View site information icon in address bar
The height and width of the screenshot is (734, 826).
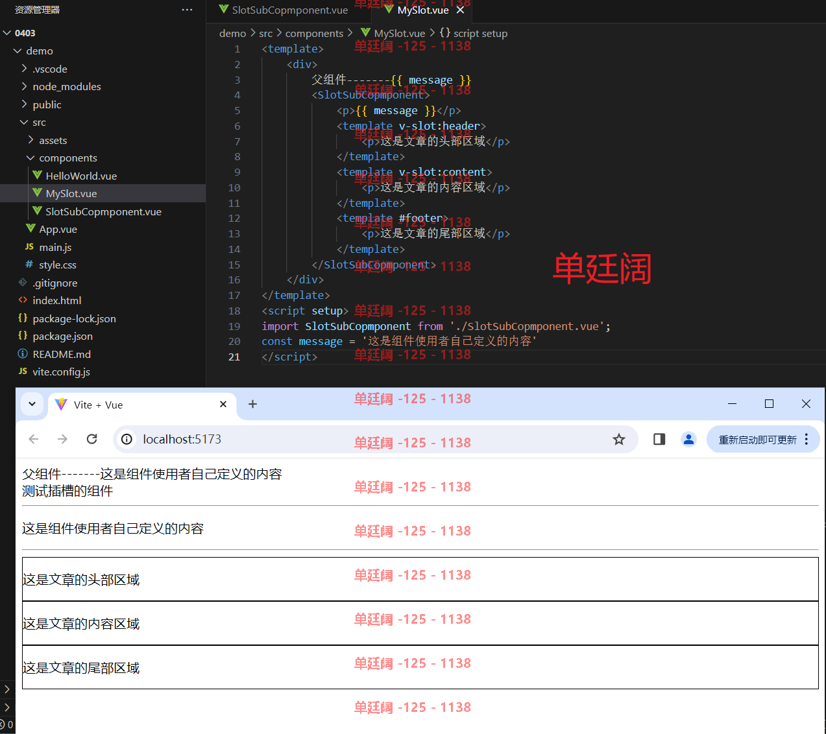[x=127, y=439]
